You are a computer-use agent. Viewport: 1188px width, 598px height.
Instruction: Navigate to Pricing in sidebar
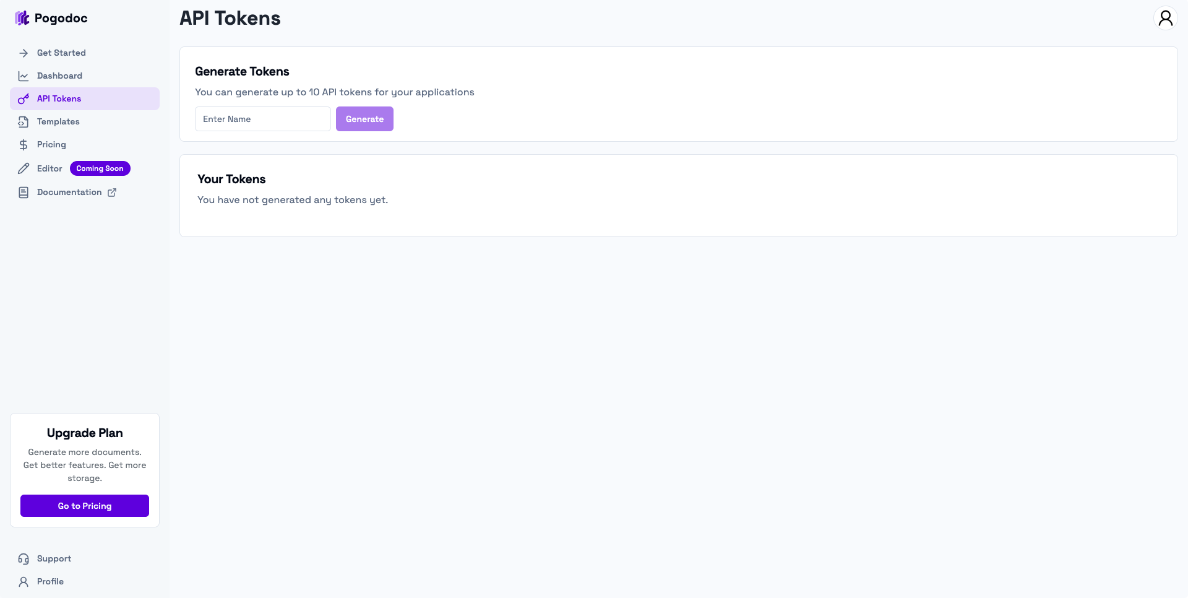85,145
